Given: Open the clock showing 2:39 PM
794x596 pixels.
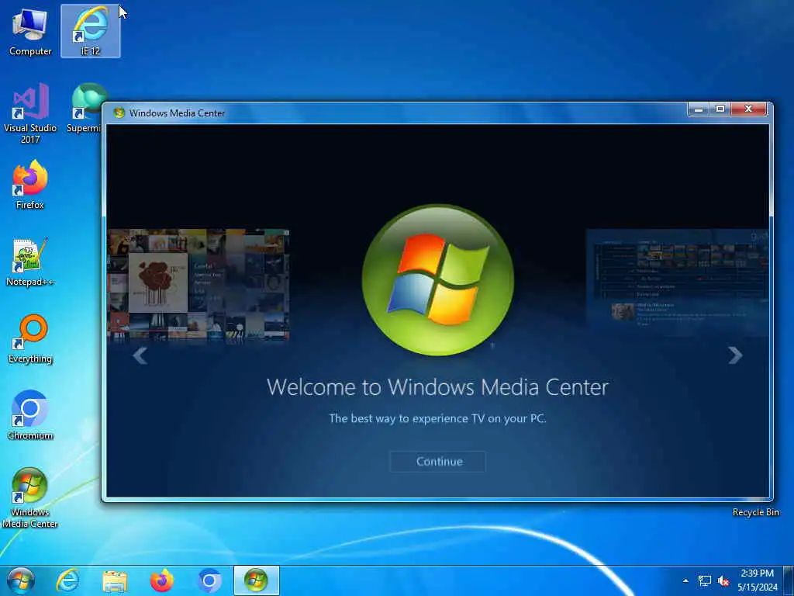Looking at the screenshot, I should pos(757,580).
